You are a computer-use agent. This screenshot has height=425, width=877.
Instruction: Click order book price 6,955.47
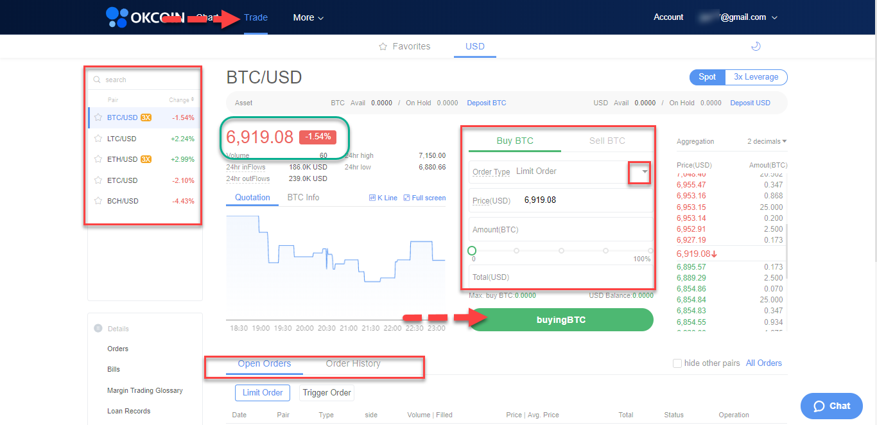pos(691,185)
